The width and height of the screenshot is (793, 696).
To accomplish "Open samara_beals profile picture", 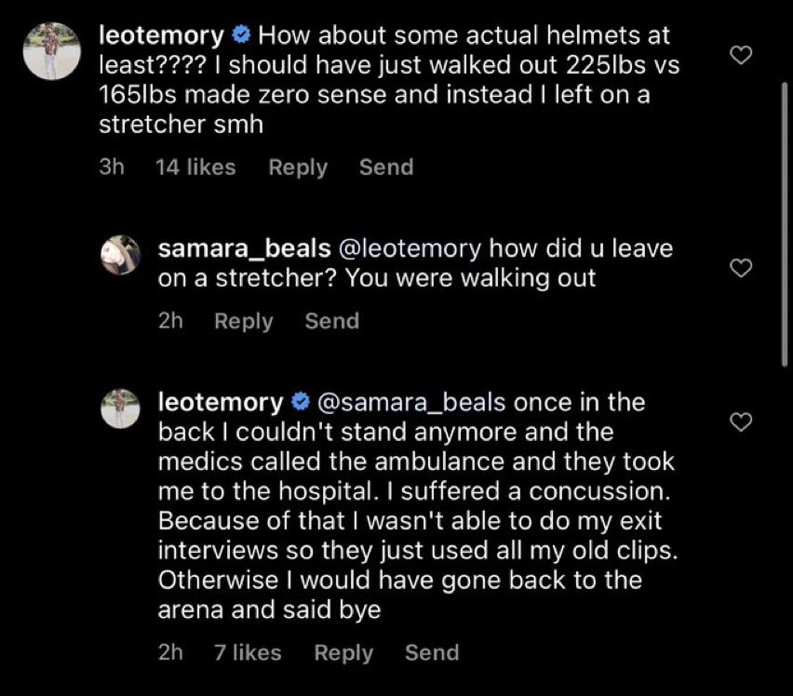I will coord(120,255).
